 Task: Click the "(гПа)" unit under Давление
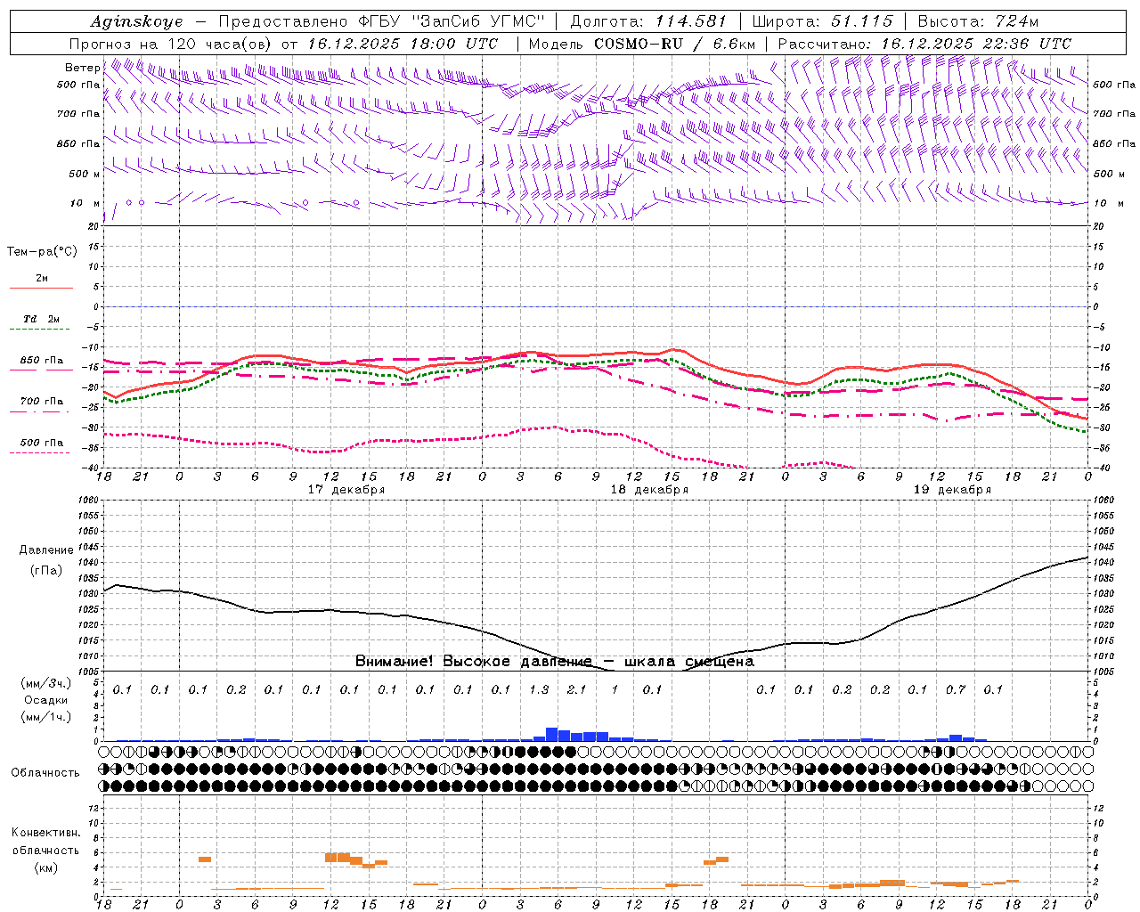[46, 571]
